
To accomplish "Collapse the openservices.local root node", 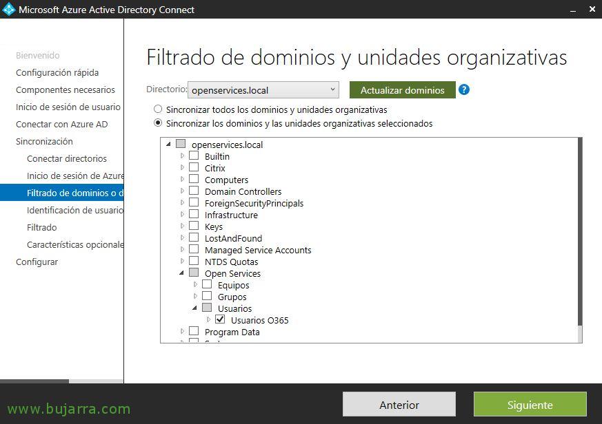I will click(169, 145).
